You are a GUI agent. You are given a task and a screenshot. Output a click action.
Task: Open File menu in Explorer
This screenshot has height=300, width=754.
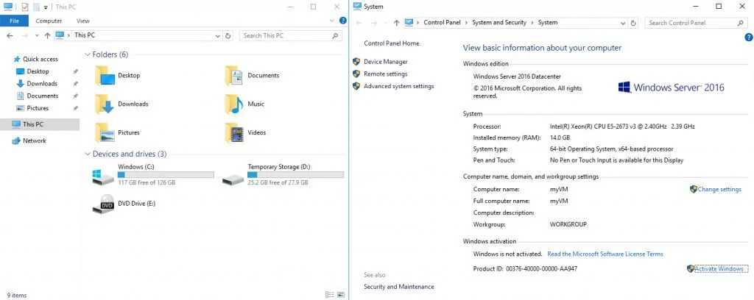(x=15, y=21)
